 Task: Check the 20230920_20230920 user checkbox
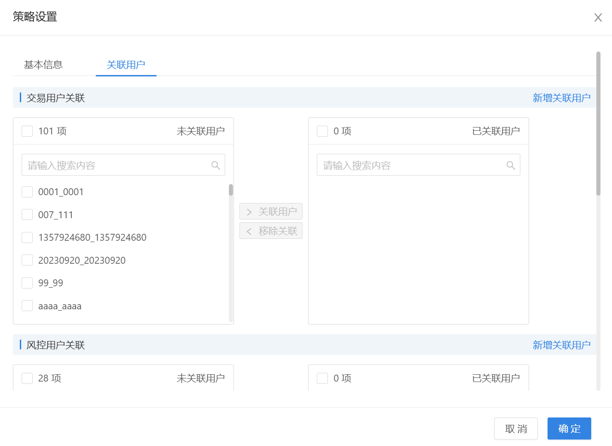coord(27,260)
